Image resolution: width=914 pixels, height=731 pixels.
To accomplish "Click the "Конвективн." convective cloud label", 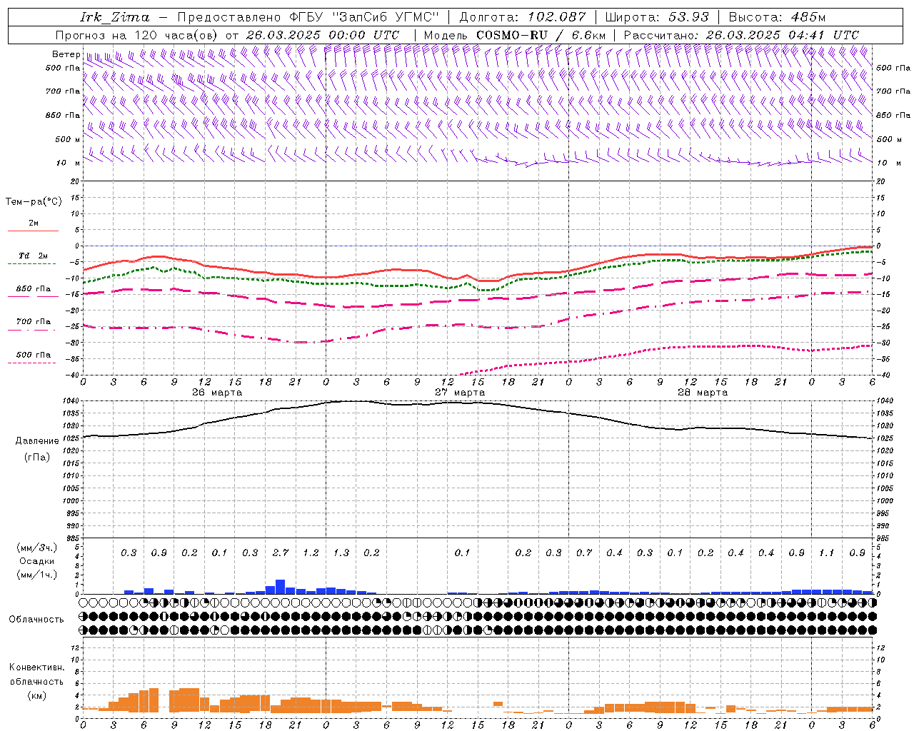I will 36,667.
